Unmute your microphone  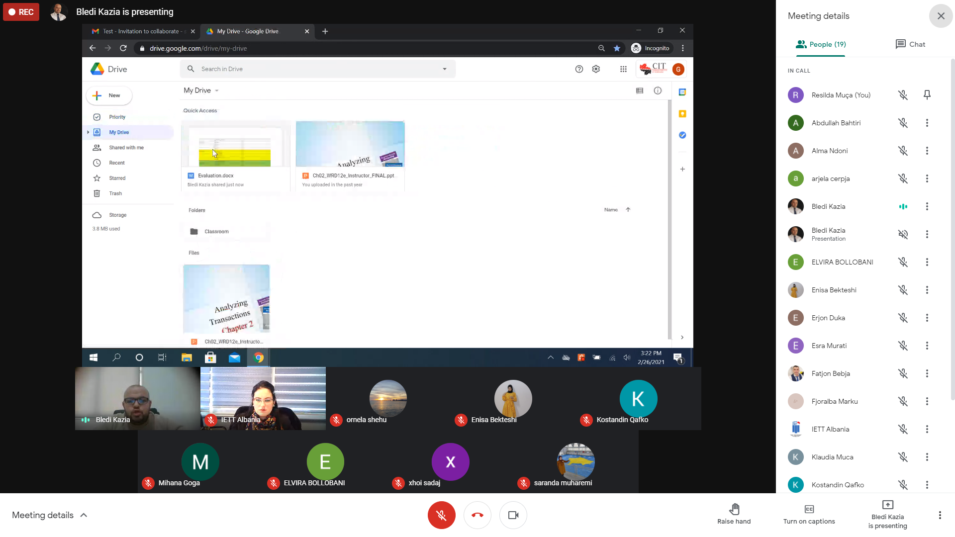click(441, 515)
